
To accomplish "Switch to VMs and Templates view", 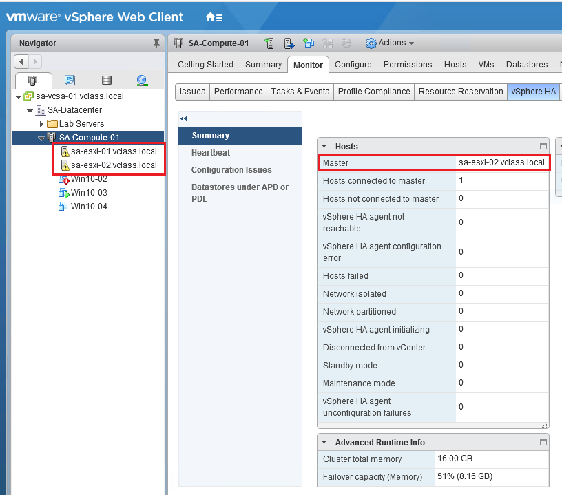I will point(70,81).
